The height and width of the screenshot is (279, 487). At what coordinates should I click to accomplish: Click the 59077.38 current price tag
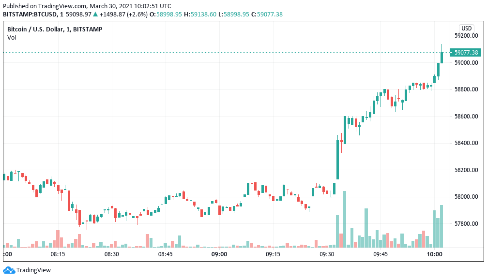[466, 52]
